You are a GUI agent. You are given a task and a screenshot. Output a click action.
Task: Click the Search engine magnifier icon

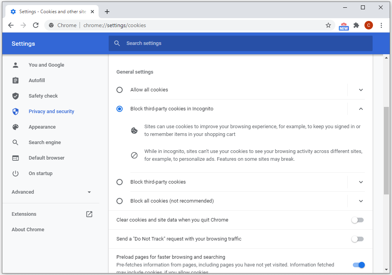16,142
